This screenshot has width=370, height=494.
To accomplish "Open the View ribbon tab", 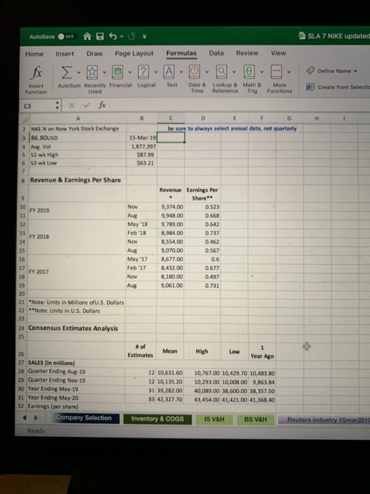I will pos(278,53).
